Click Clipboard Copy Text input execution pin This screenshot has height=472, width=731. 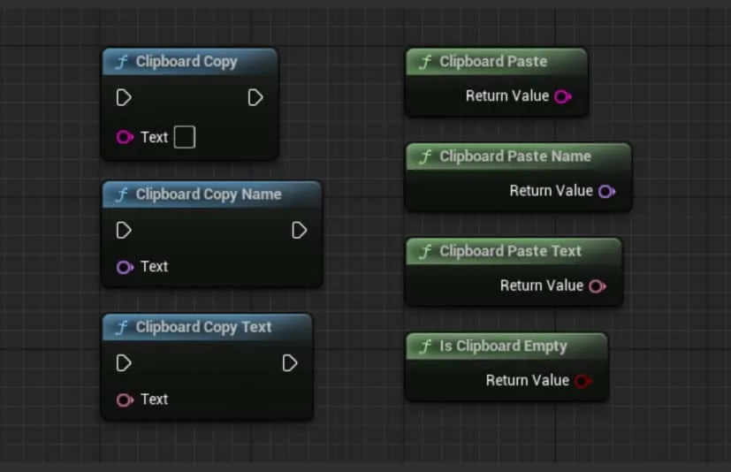pos(124,363)
